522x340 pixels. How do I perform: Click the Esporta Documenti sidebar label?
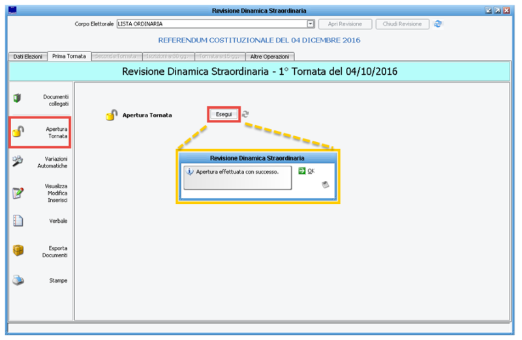coord(55,251)
